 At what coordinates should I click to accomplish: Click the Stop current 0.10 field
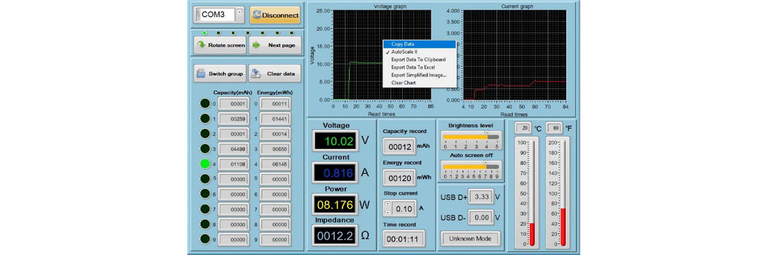404,208
